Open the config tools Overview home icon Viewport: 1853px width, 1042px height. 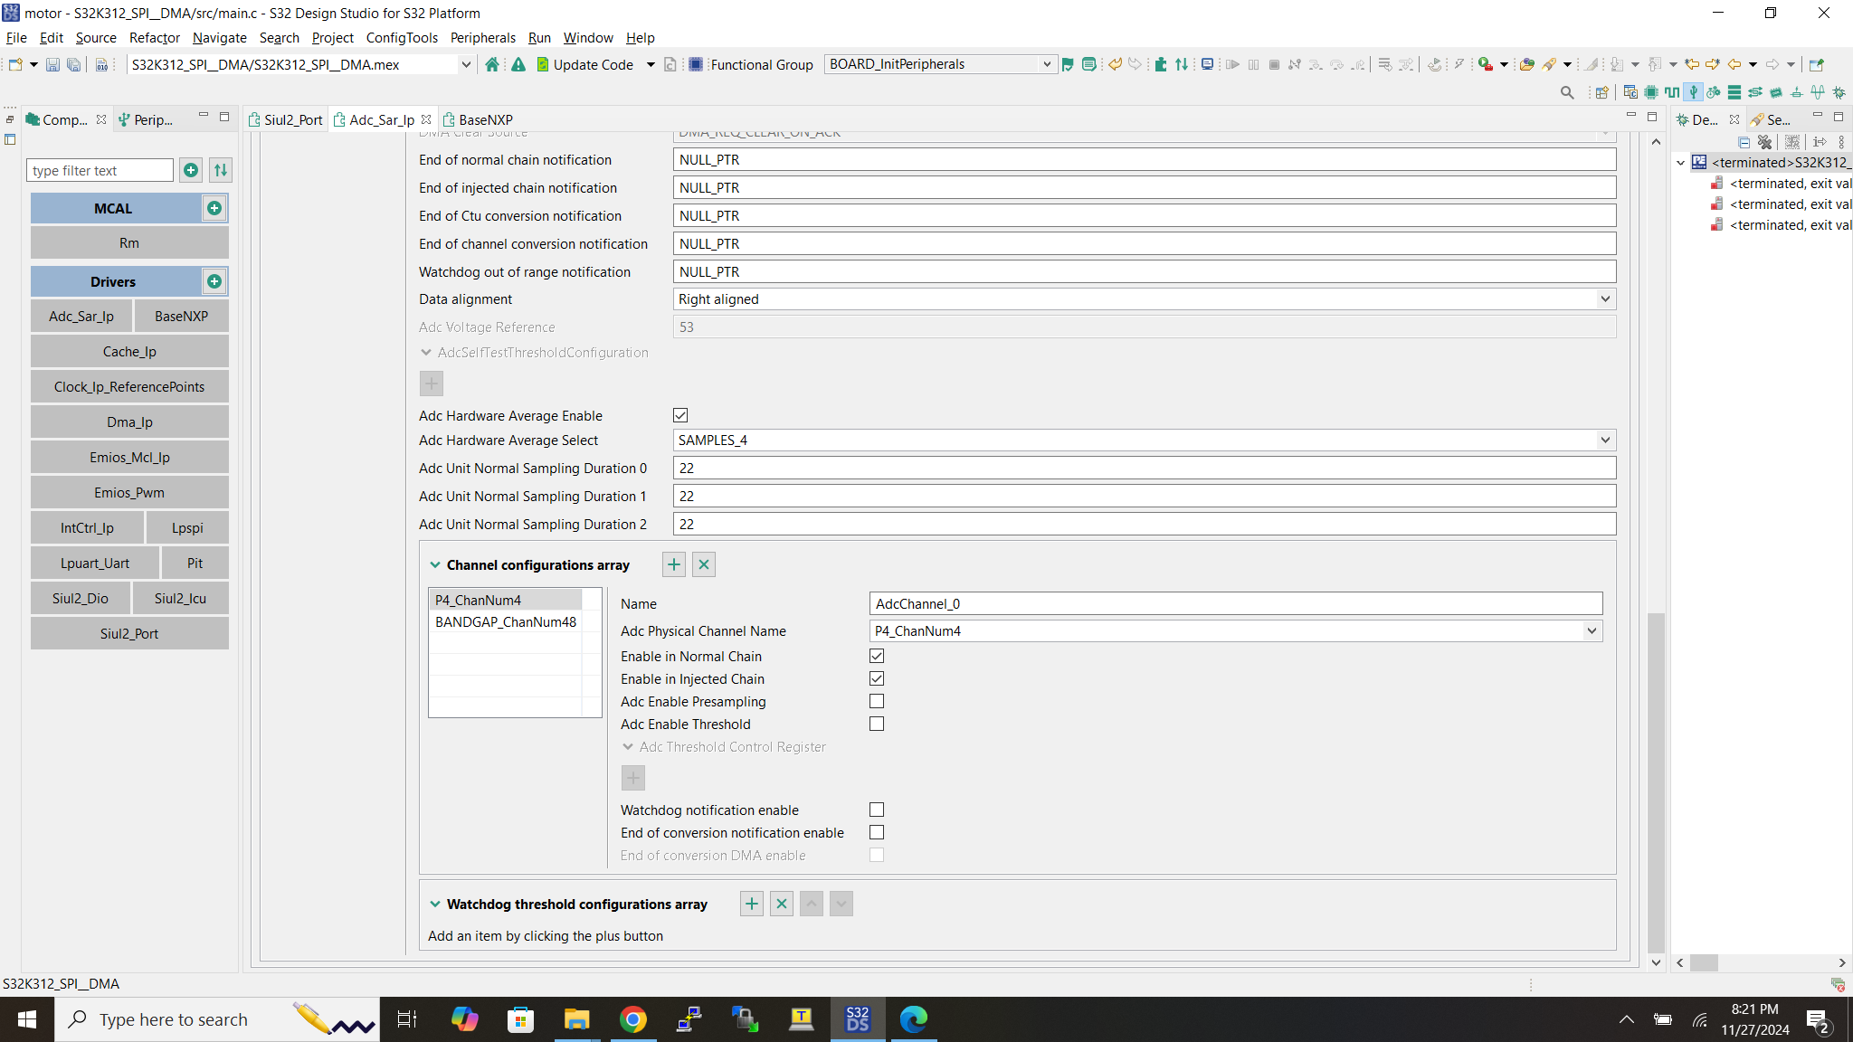491,64
